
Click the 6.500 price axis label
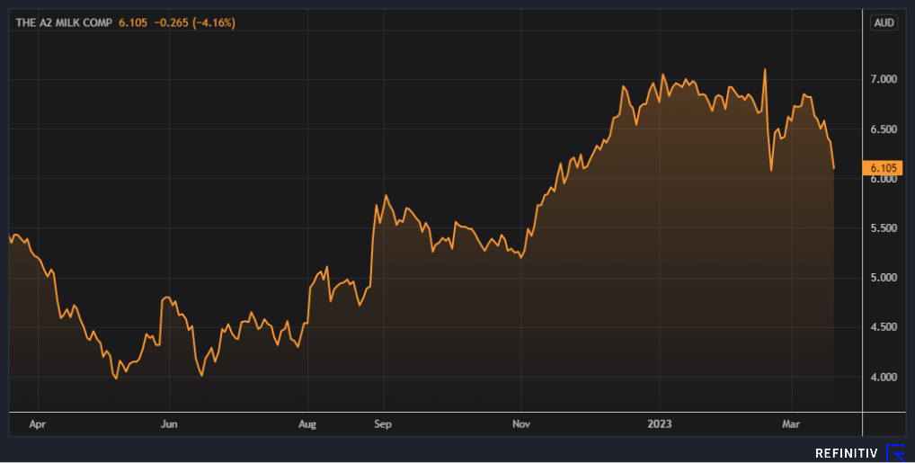884,129
